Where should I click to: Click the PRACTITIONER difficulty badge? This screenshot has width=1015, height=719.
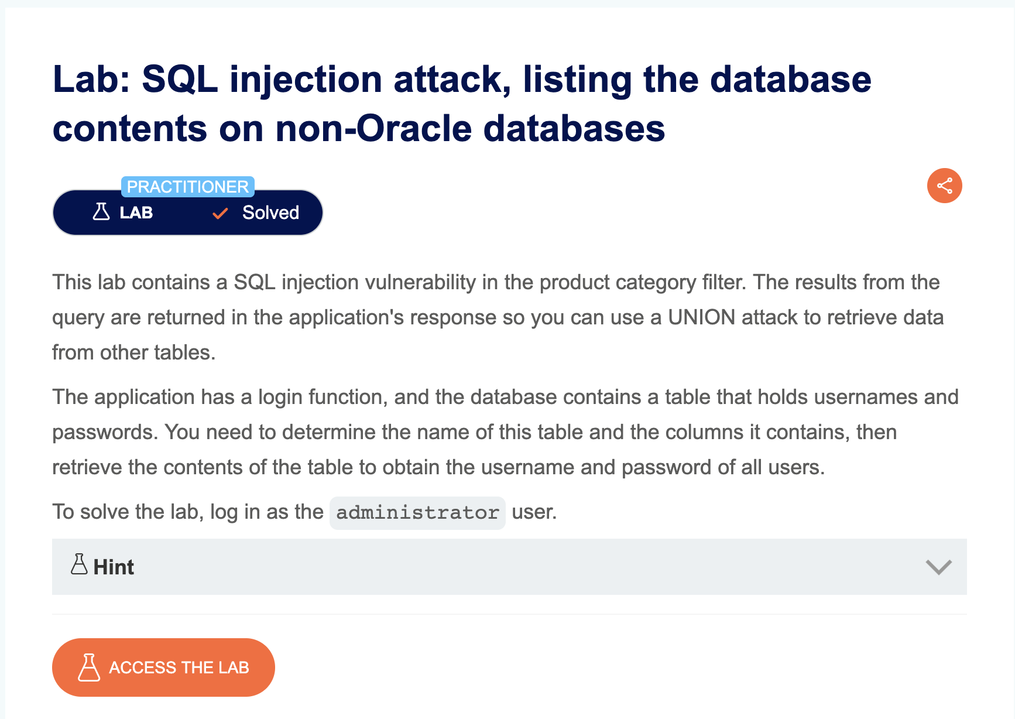(187, 187)
